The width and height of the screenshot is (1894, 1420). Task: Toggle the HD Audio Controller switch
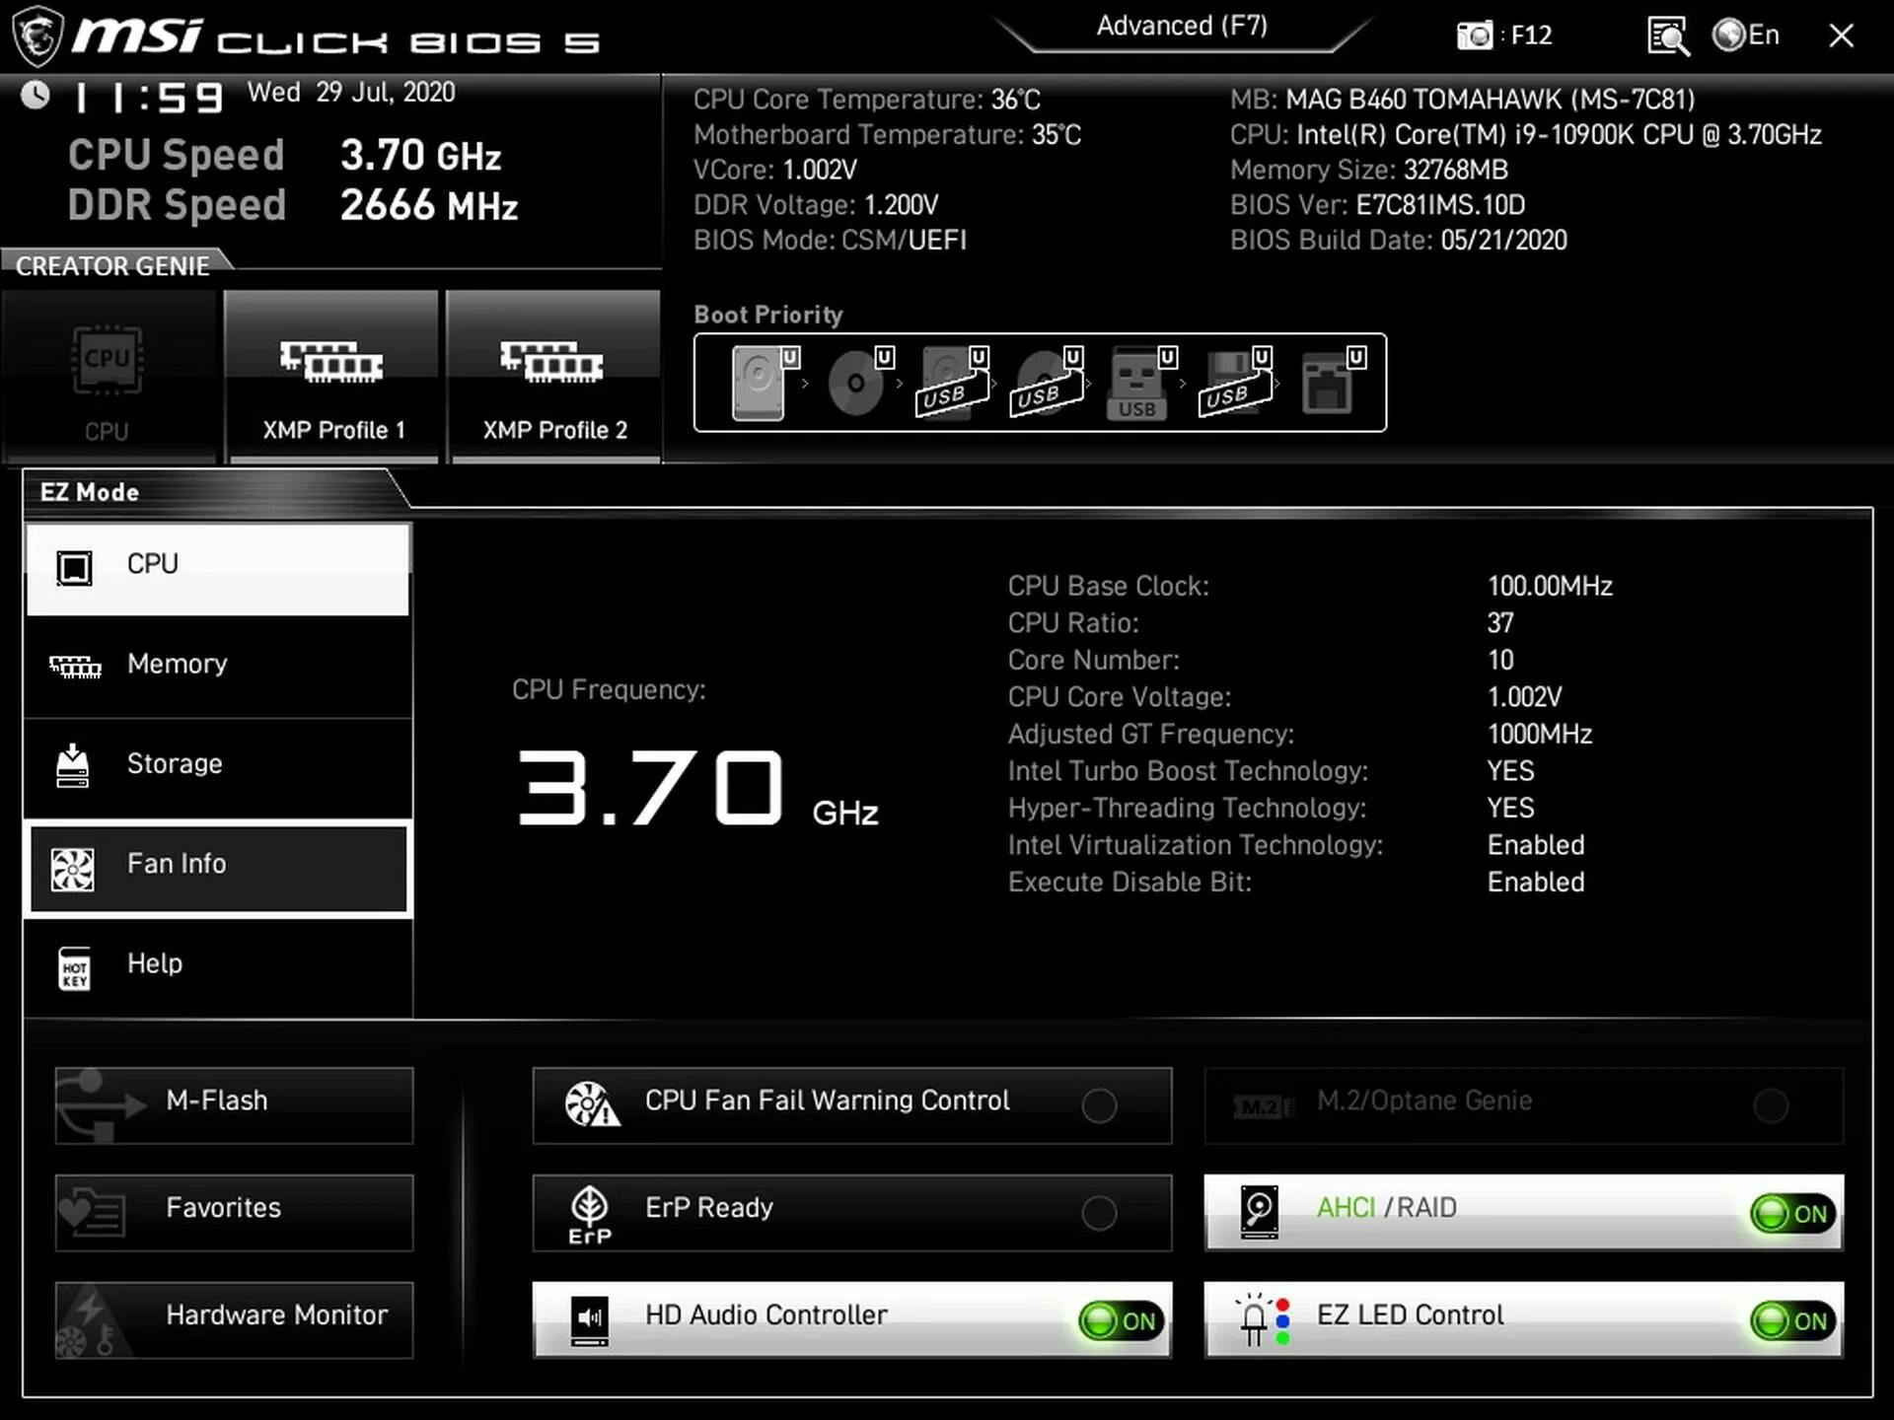point(1121,1320)
